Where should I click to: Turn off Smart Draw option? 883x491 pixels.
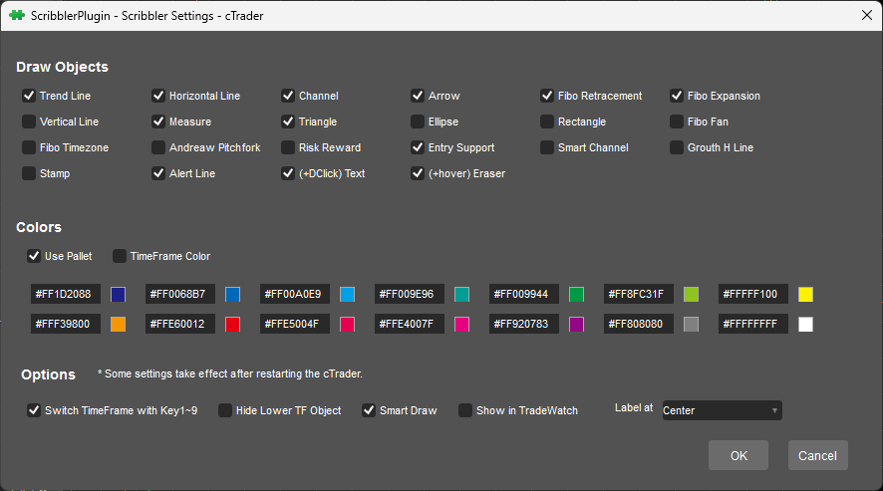click(369, 410)
